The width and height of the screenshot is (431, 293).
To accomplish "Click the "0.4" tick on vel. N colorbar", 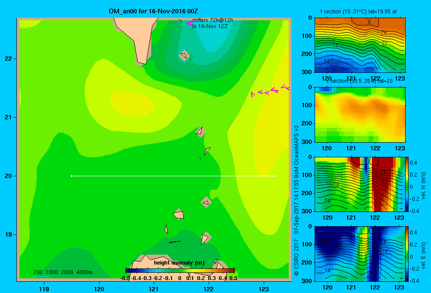I will [x=413, y=163].
